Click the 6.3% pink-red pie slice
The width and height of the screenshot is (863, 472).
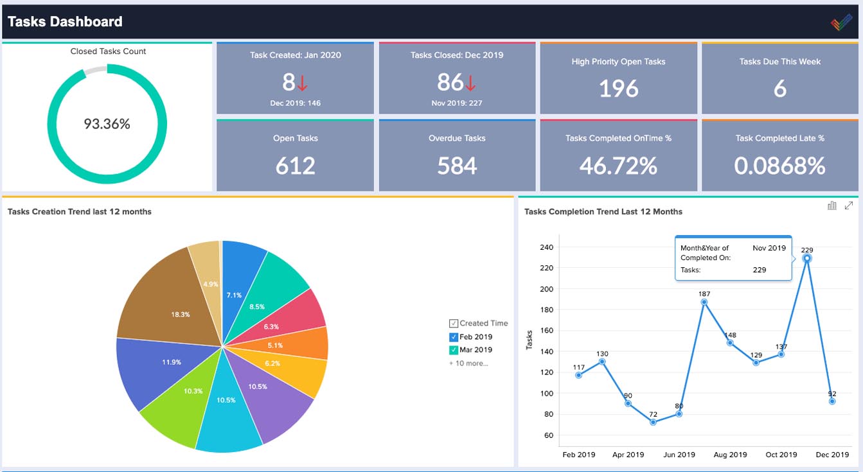[283, 321]
